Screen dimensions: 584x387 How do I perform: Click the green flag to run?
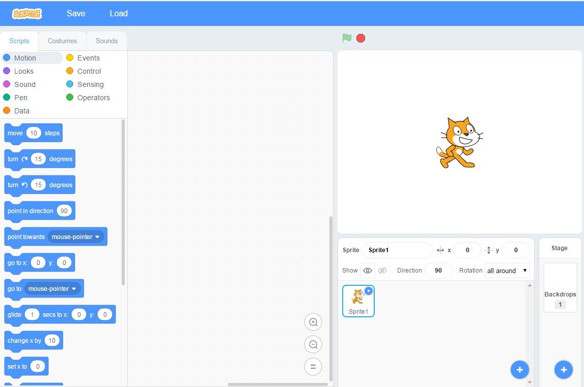click(x=347, y=38)
